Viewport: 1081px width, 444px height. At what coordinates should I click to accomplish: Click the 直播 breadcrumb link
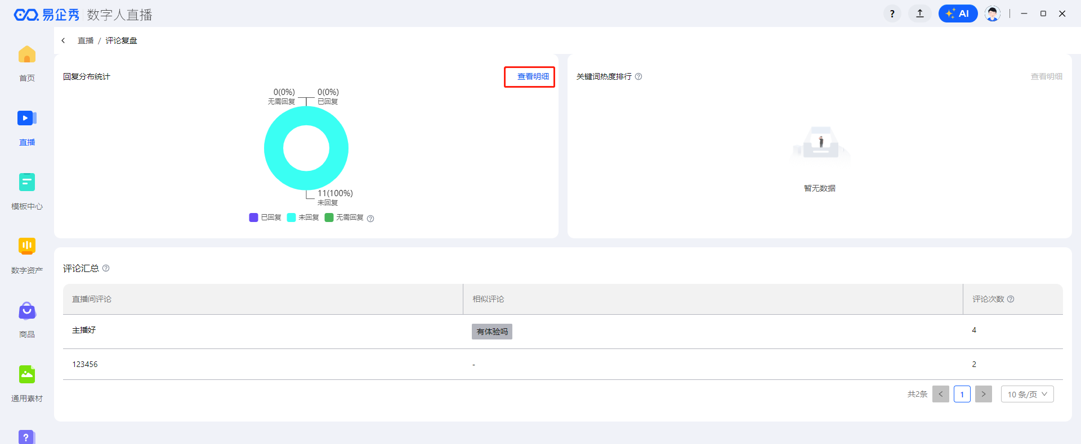point(86,40)
